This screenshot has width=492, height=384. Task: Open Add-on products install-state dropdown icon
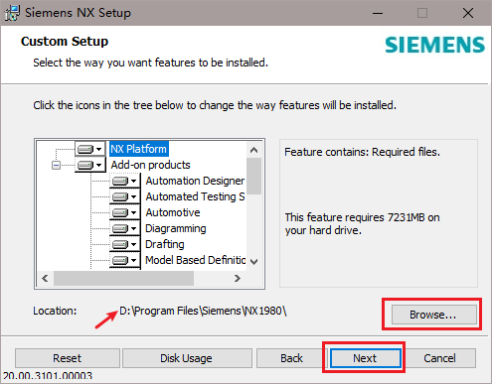coord(90,165)
